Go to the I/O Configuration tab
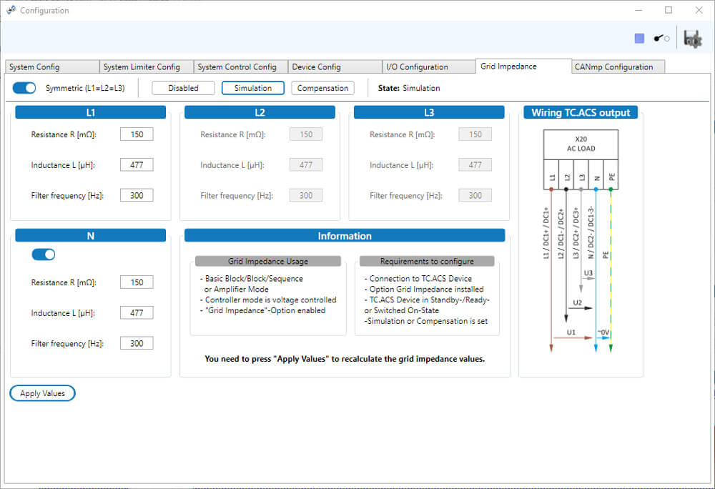Viewport: 715px width, 489px height. (x=427, y=66)
